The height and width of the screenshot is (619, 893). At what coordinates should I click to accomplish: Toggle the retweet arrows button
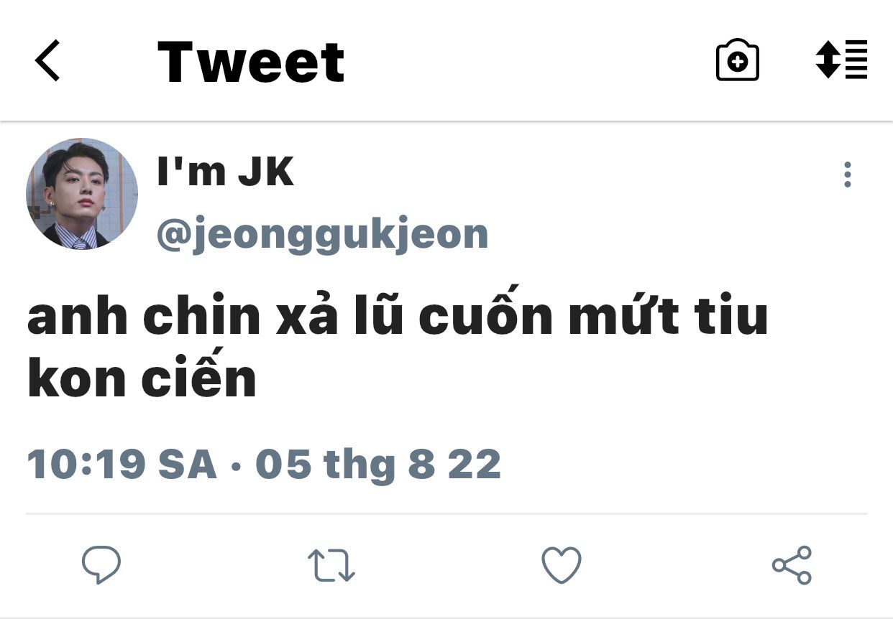331,565
